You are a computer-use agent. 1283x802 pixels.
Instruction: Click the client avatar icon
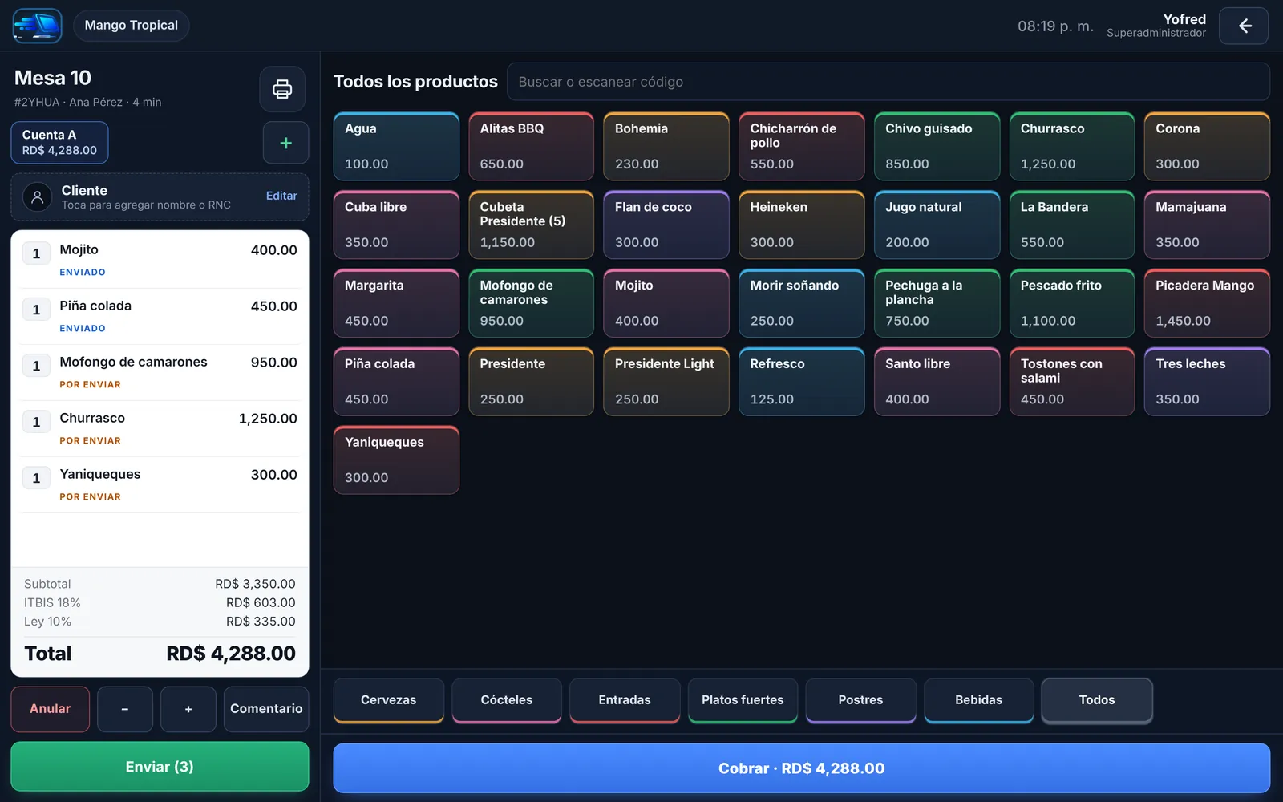[x=38, y=196]
